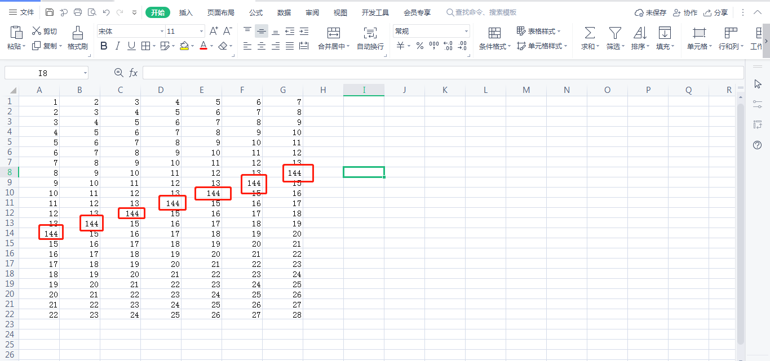
Task: Select column H header
Action: pyautogui.click(x=323, y=90)
